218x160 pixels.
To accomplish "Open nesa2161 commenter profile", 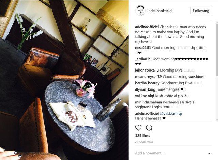I will tap(143, 48).
